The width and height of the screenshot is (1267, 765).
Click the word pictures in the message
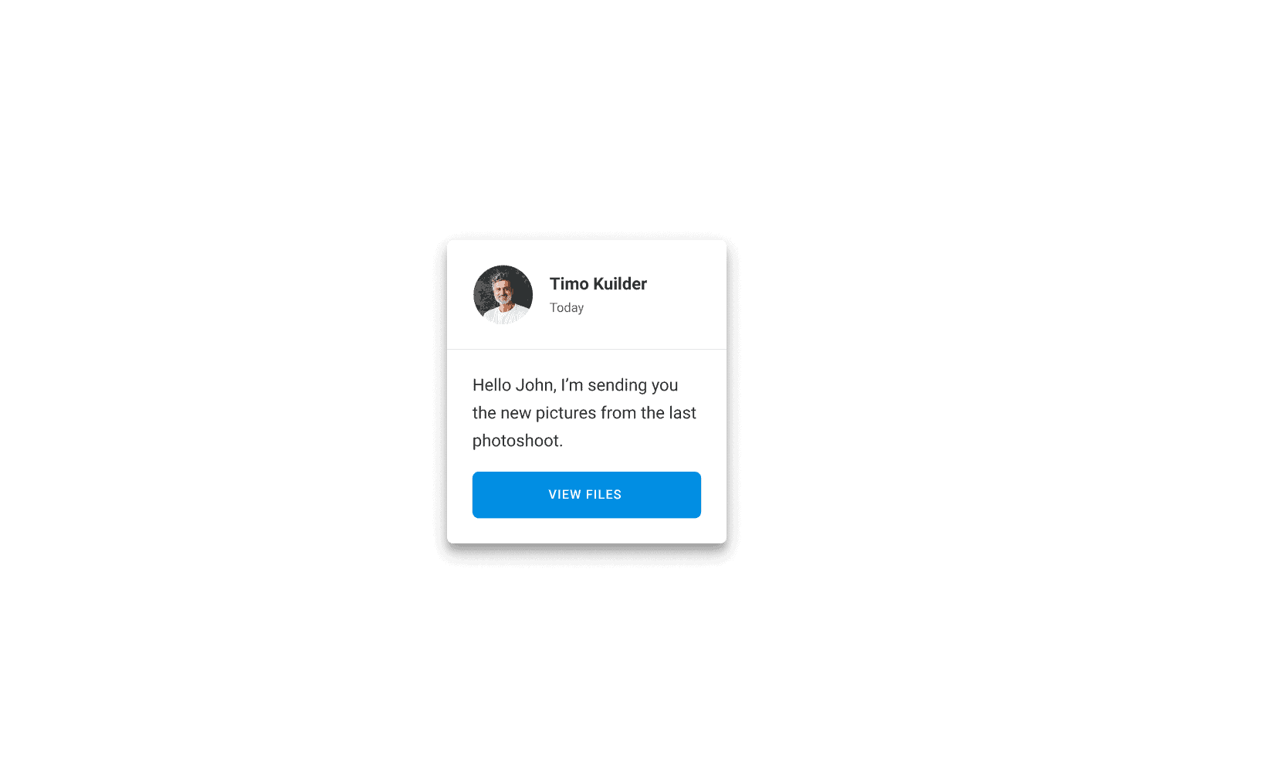pos(566,413)
